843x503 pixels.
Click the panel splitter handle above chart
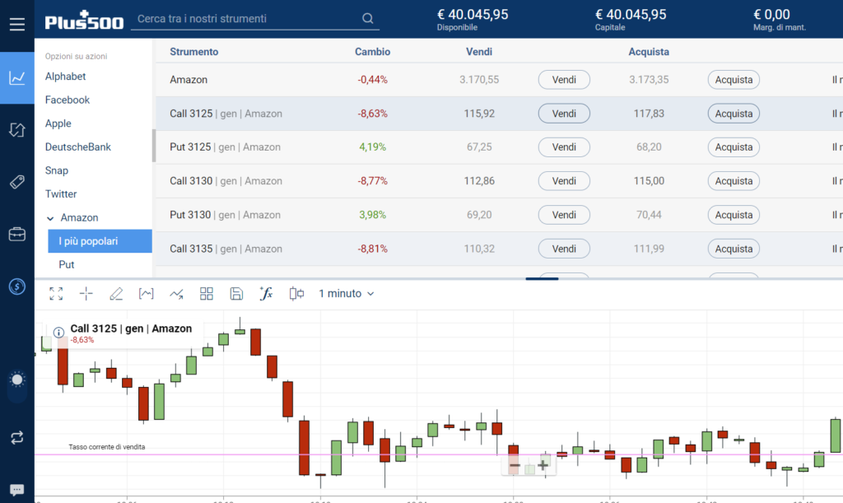(542, 278)
